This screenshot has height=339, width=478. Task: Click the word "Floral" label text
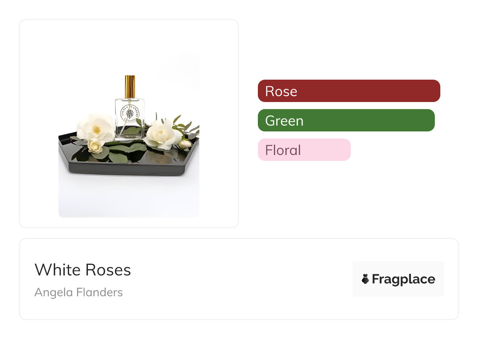283,150
